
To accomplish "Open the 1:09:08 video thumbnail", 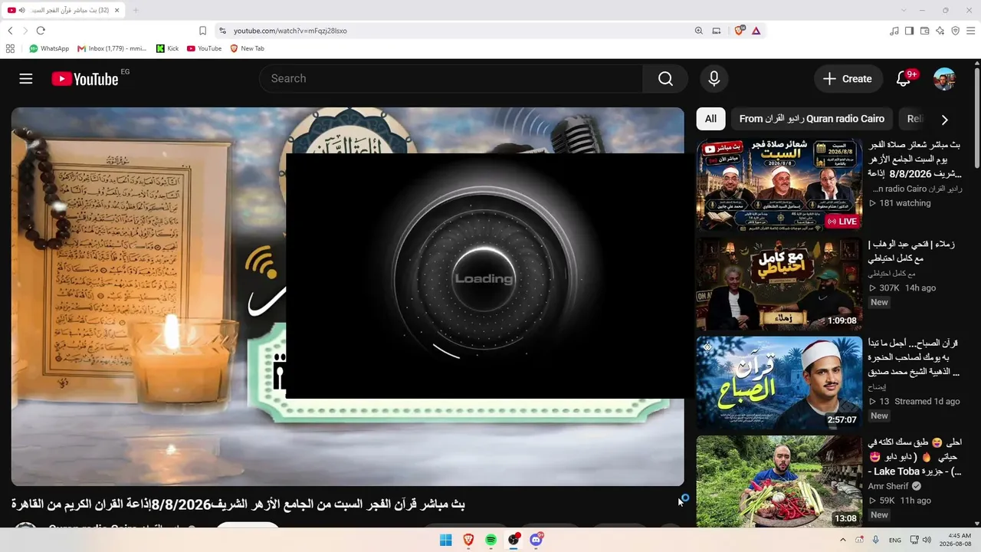I will tap(779, 284).
